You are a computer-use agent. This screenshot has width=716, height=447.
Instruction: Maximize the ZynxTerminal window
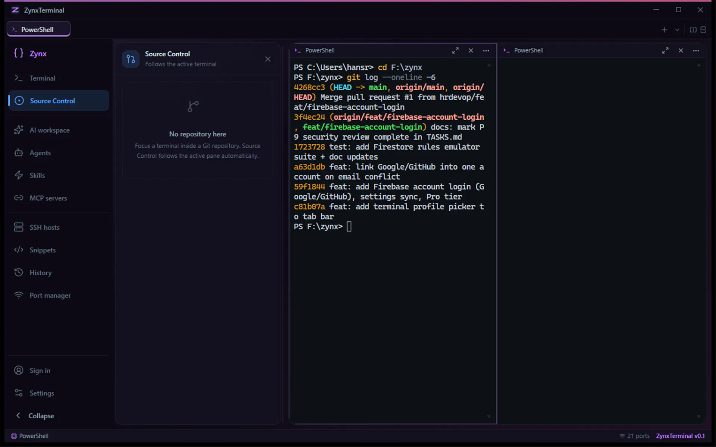[678, 10]
